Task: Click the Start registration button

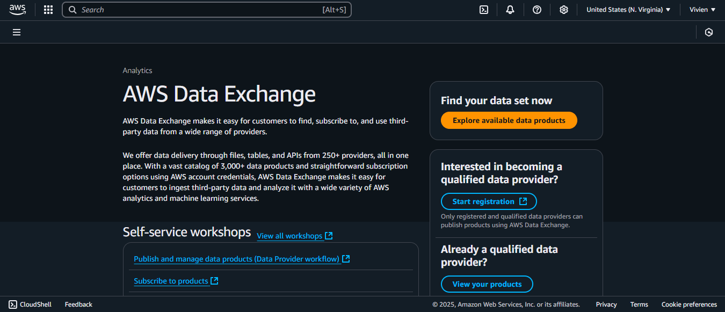Action: click(x=489, y=201)
